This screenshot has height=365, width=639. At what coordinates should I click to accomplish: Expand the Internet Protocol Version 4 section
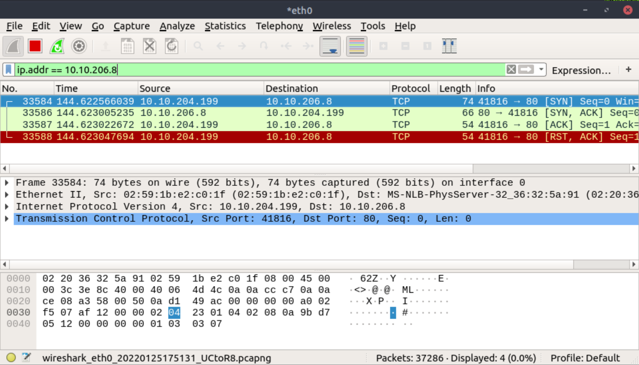coord(7,206)
